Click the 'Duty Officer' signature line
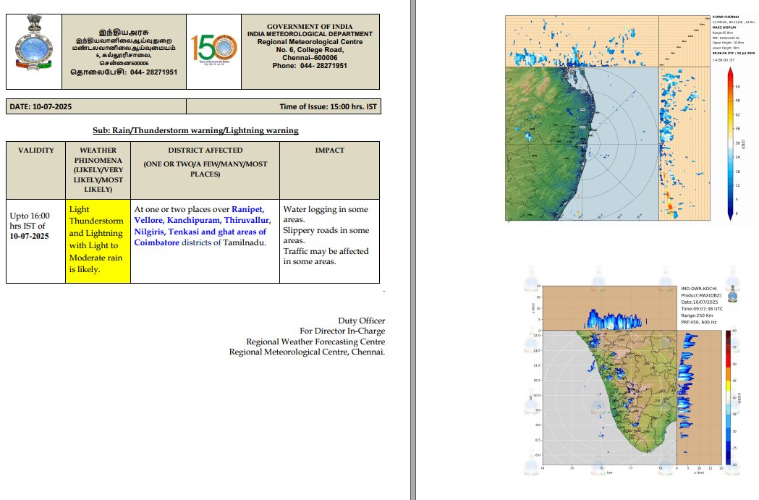Viewport: 759px width, 500px height. pyautogui.click(x=361, y=321)
